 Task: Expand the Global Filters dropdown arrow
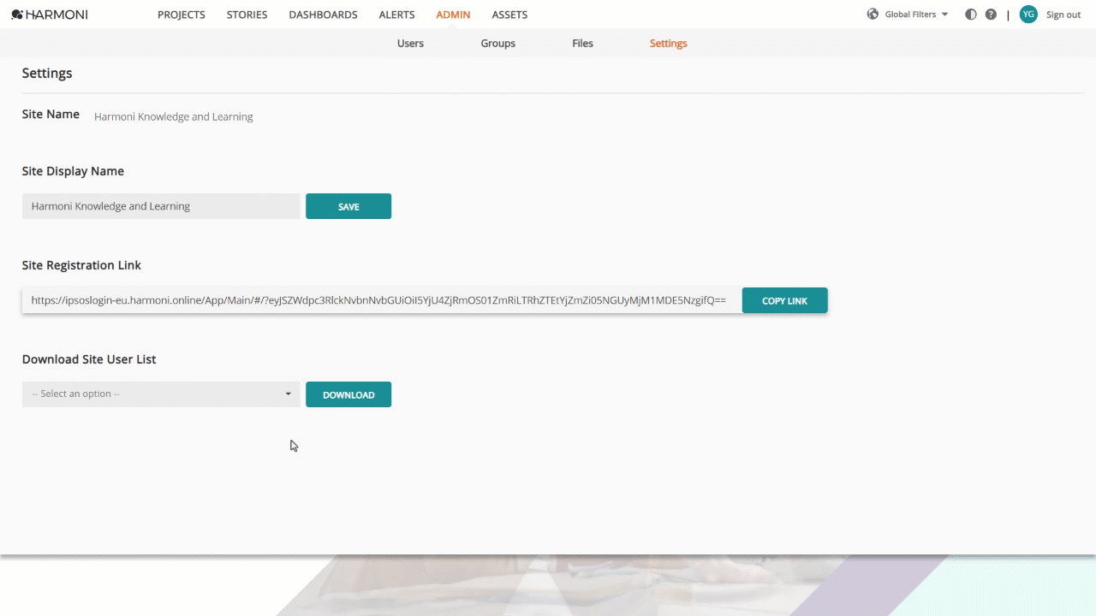944,15
